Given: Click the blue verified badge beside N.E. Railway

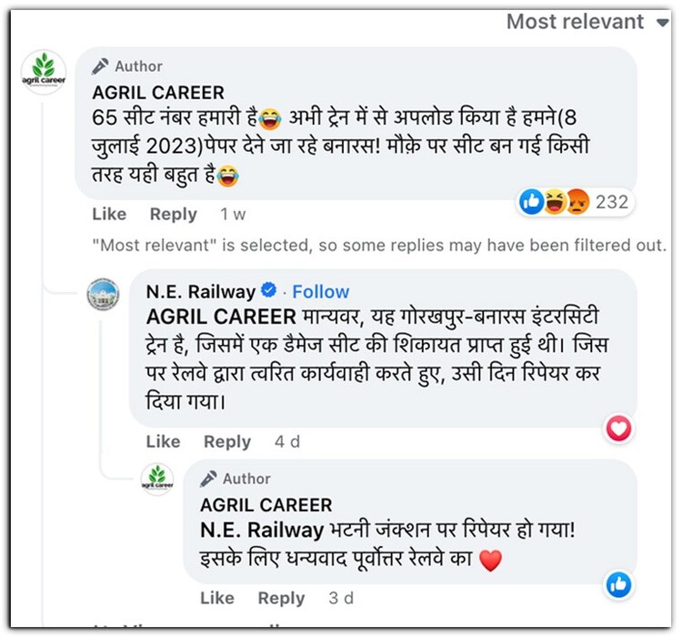Looking at the screenshot, I should (x=269, y=291).
